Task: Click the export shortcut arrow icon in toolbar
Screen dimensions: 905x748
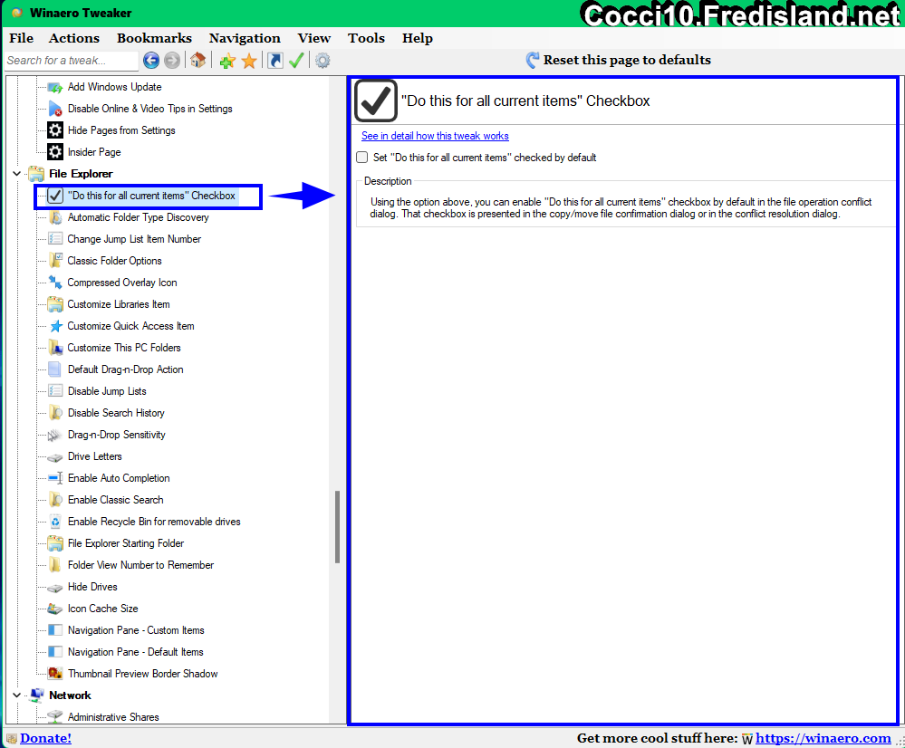Action: coord(275,61)
